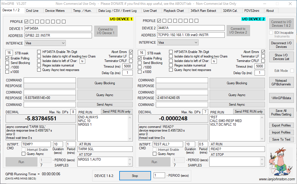Switch to the Live Chart tab
The width and height of the screenshot is (297, 184).
click(150, 11)
